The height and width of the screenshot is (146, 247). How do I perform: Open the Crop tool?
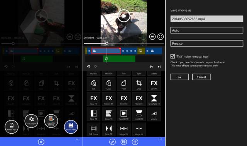[139, 84]
